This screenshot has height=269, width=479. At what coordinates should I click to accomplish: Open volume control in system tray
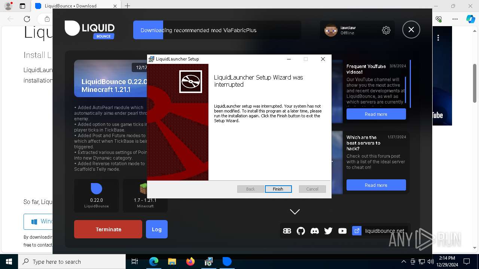[x=431, y=262]
